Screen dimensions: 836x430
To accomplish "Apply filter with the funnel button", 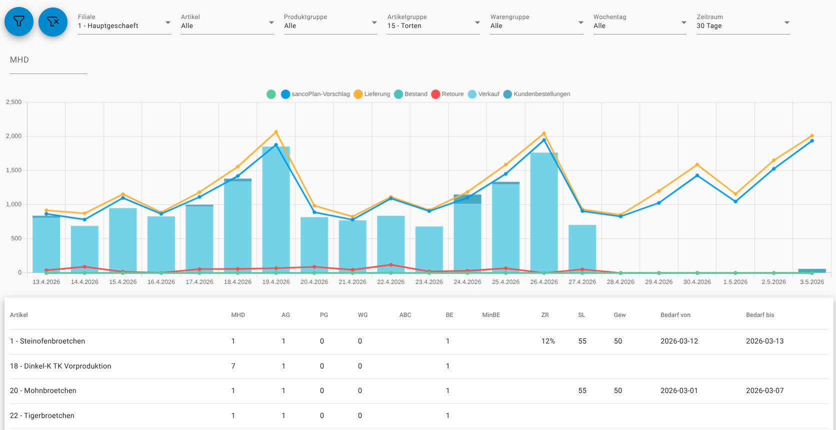I will (19, 22).
